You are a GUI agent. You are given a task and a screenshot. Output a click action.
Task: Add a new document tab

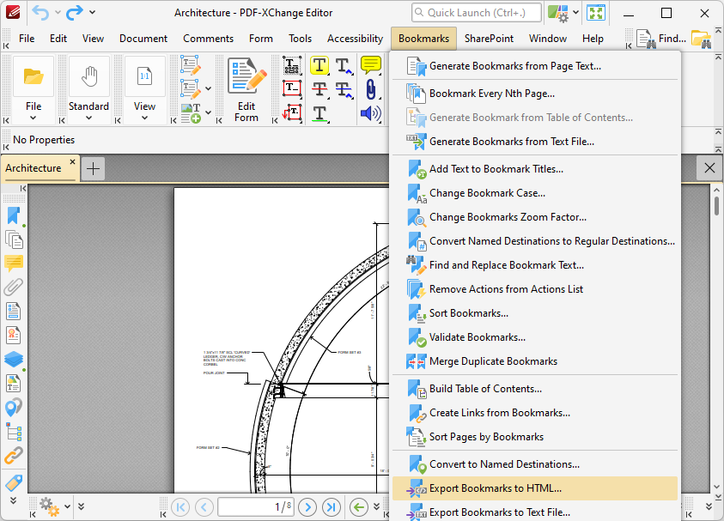93,168
